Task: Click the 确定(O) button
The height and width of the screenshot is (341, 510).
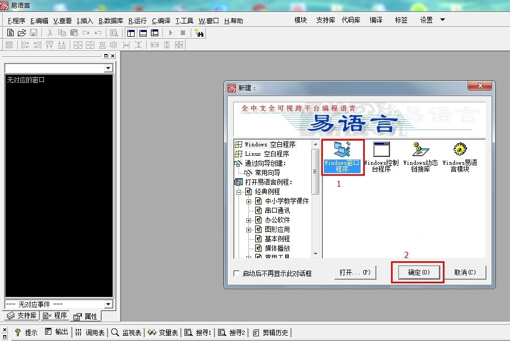Action: pyautogui.click(x=418, y=272)
